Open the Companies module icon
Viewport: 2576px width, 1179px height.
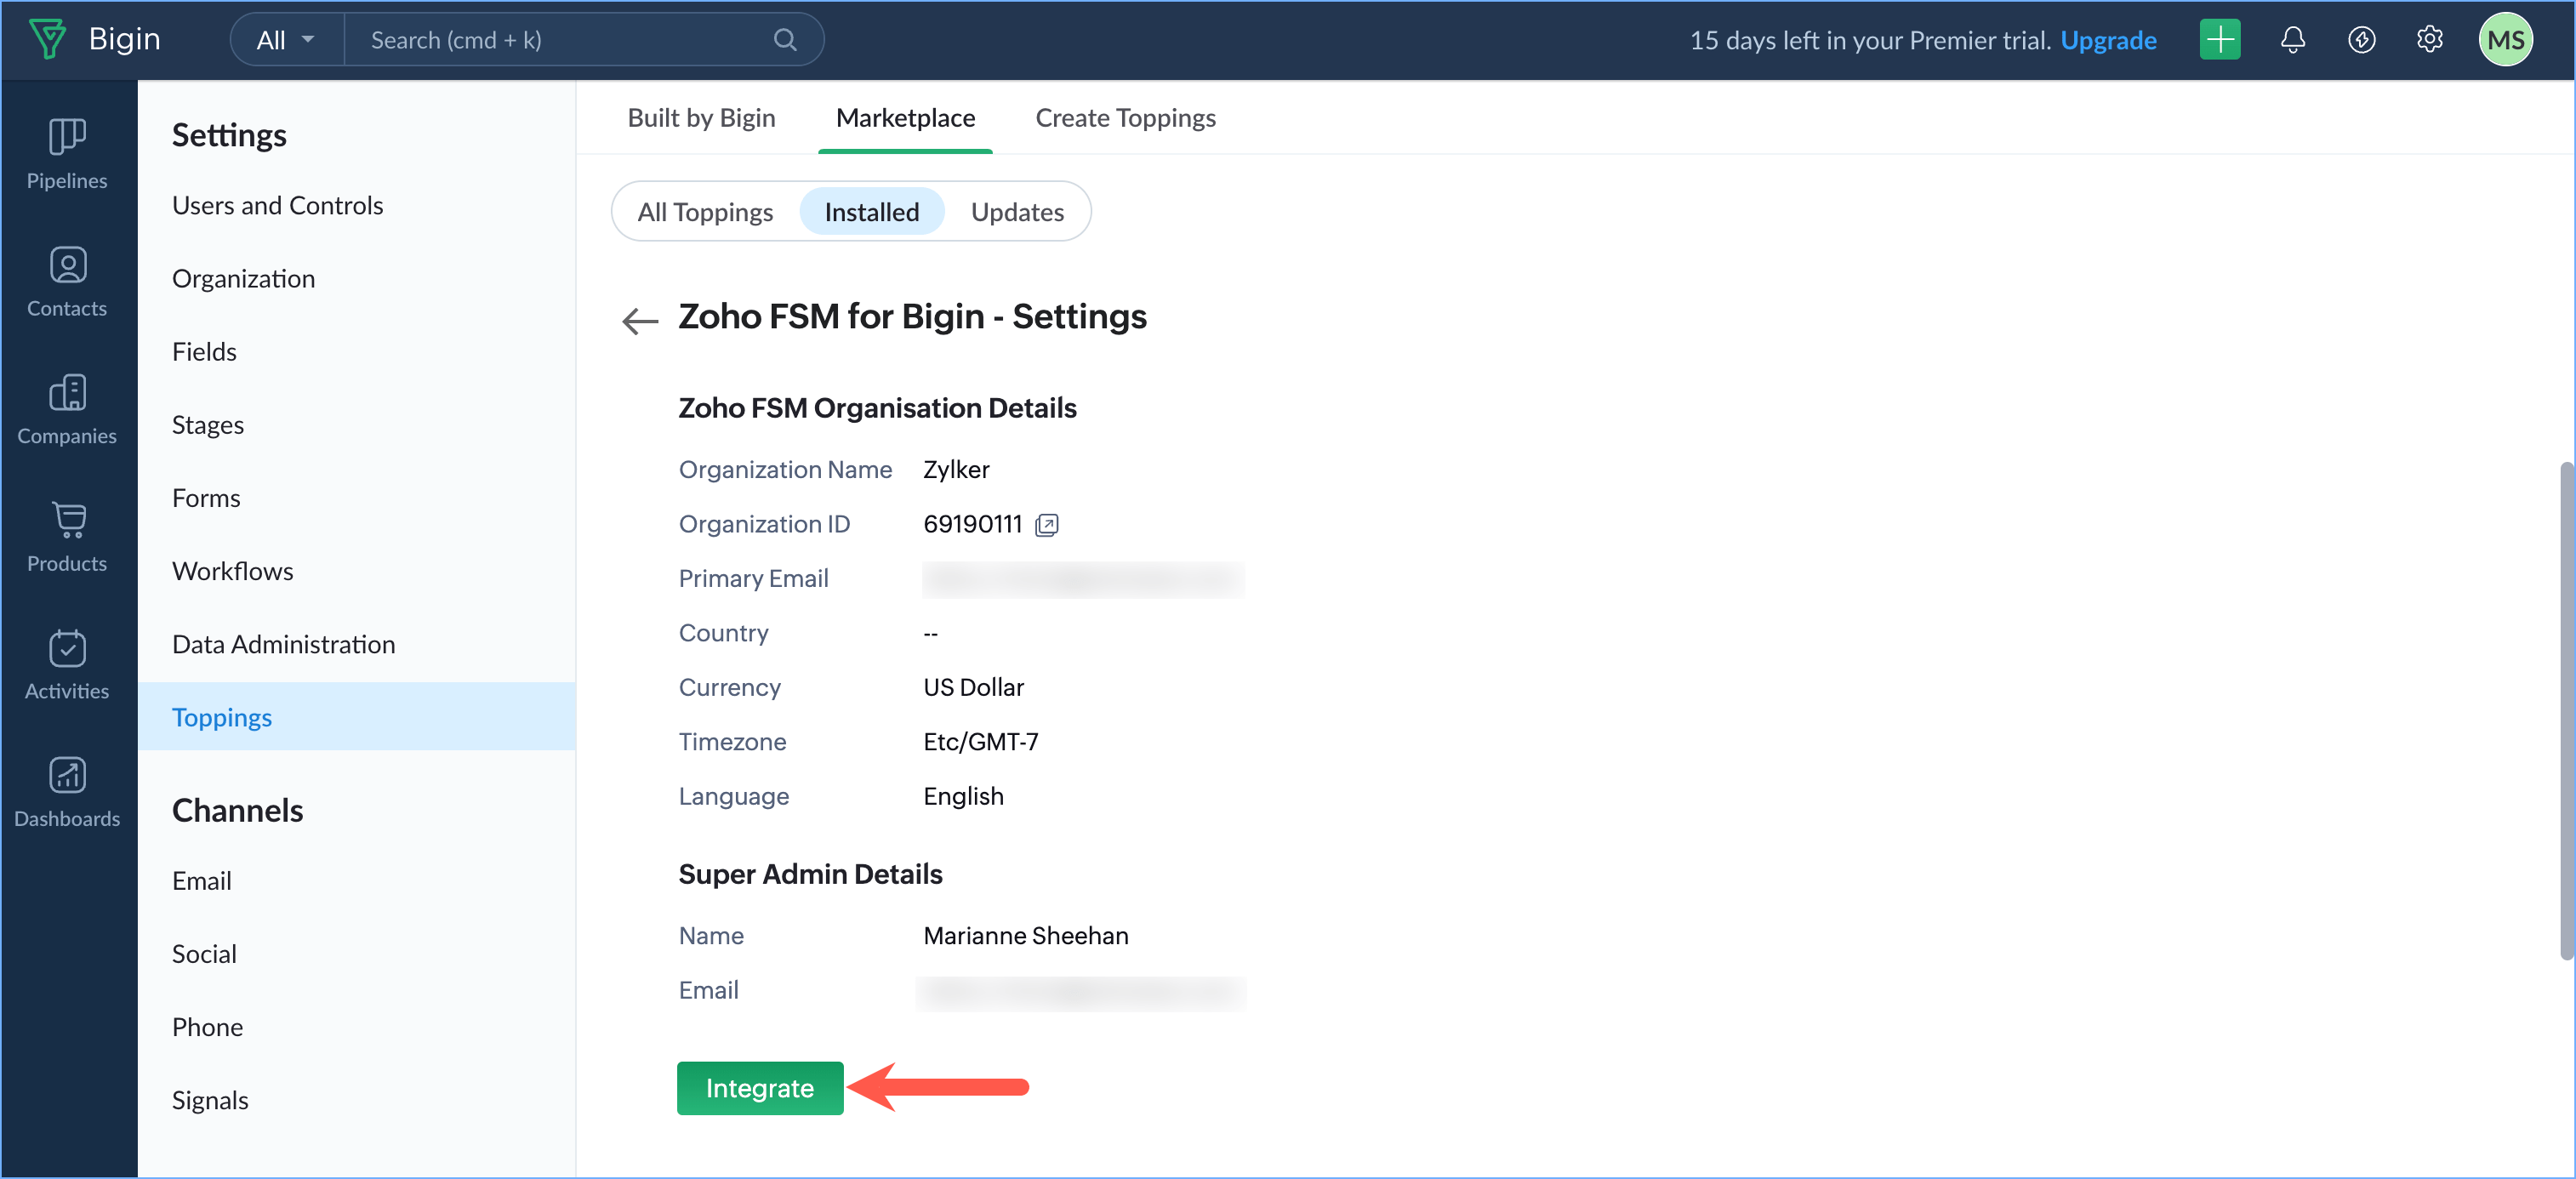[x=67, y=393]
